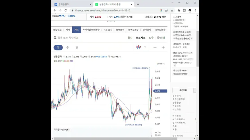
Task: Open the Linear scale dropdown
Action: click(161, 64)
